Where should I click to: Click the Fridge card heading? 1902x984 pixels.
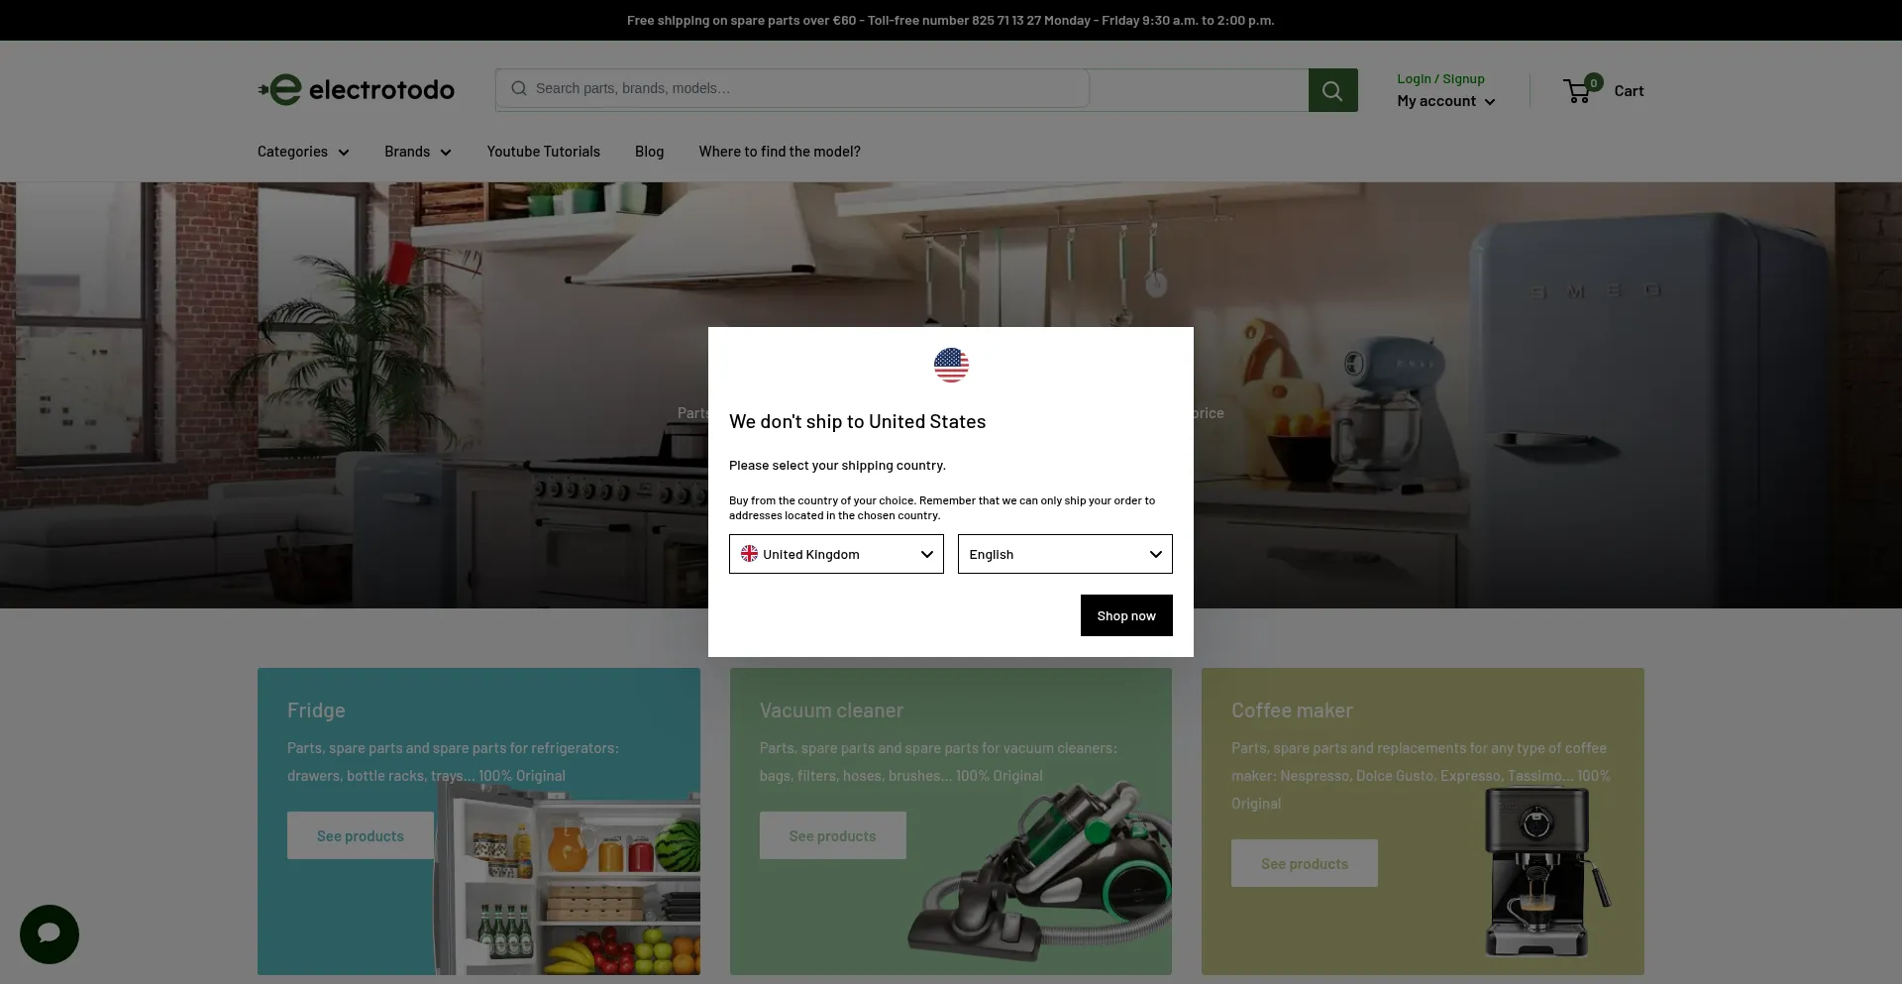(x=316, y=711)
